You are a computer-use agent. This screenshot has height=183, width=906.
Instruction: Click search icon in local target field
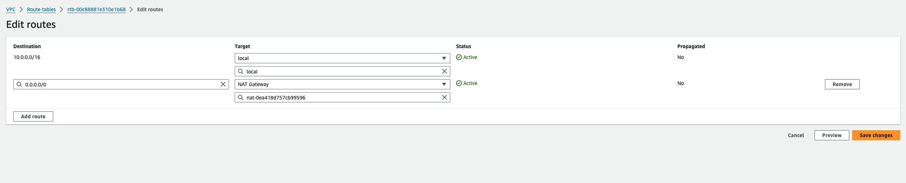pyautogui.click(x=241, y=71)
